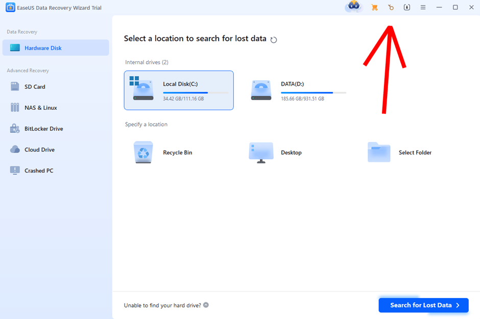Open the robot assistant avatar icon
This screenshot has width=480, height=319.
[354, 7]
